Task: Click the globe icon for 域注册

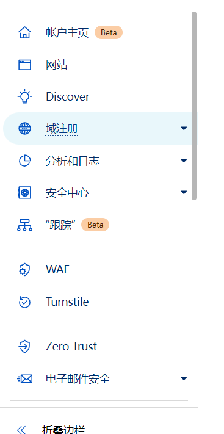Action: (24, 129)
